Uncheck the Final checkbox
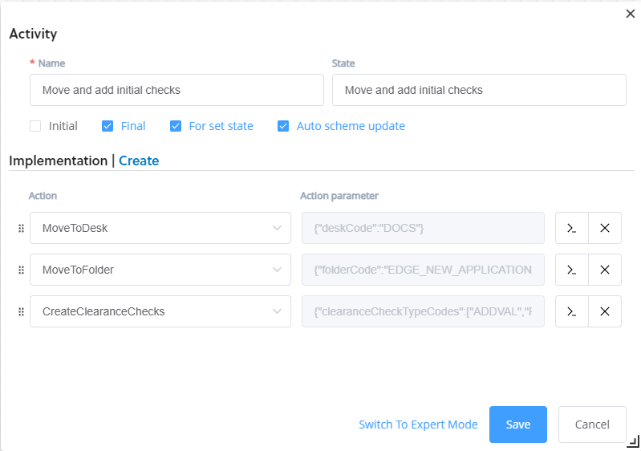 (x=108, y=126)
